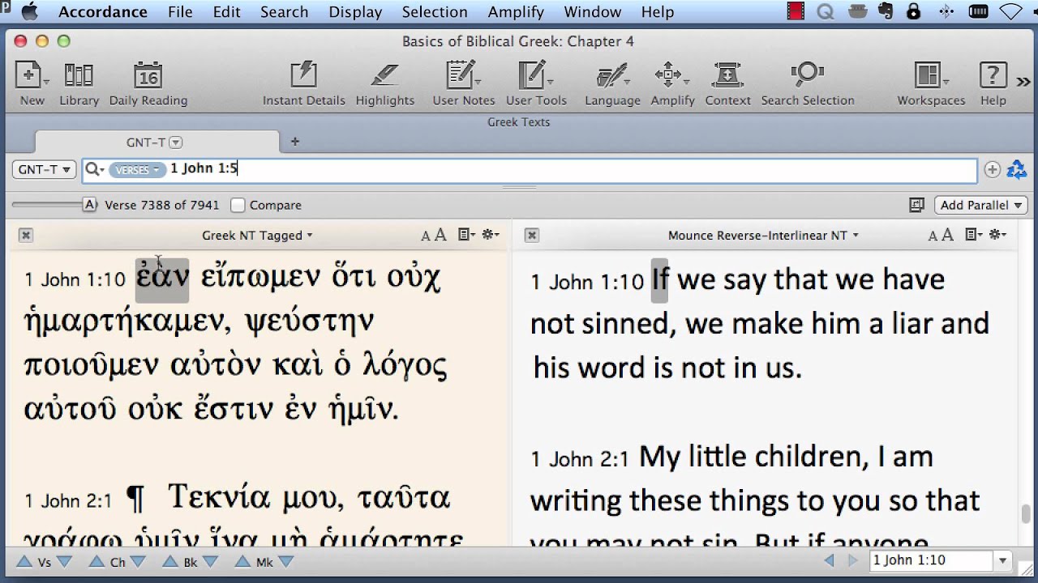Open the Highlights tool
Screen dimensions: 1038x583
[384, 75]
